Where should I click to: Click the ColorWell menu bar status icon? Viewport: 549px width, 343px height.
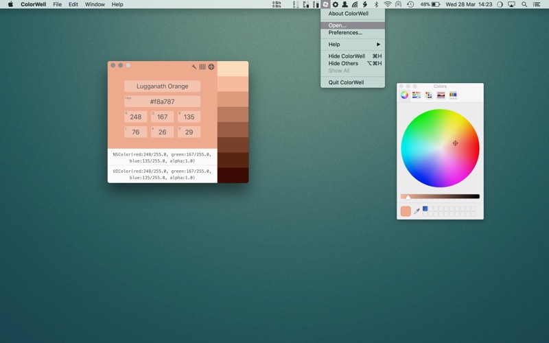pos(325,4)
